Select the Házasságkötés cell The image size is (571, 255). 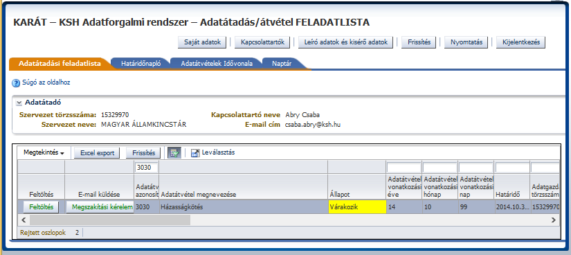point(244,207)
